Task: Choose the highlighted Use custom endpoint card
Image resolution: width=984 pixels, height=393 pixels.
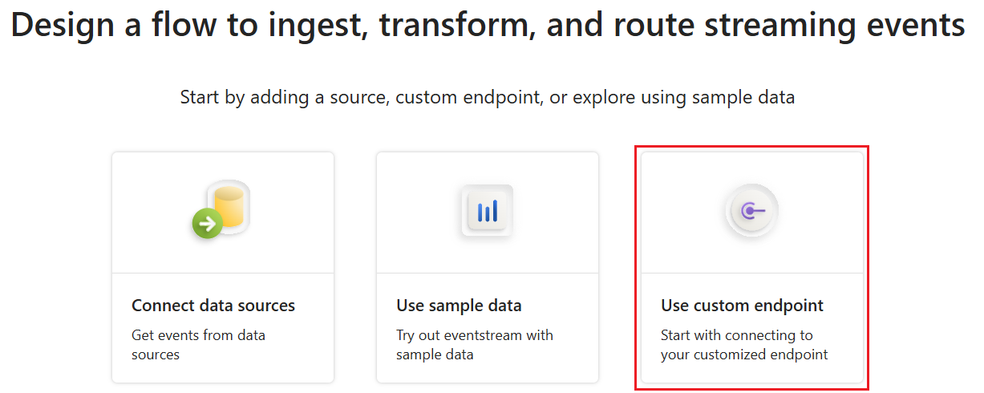Action: coord(751,268)
